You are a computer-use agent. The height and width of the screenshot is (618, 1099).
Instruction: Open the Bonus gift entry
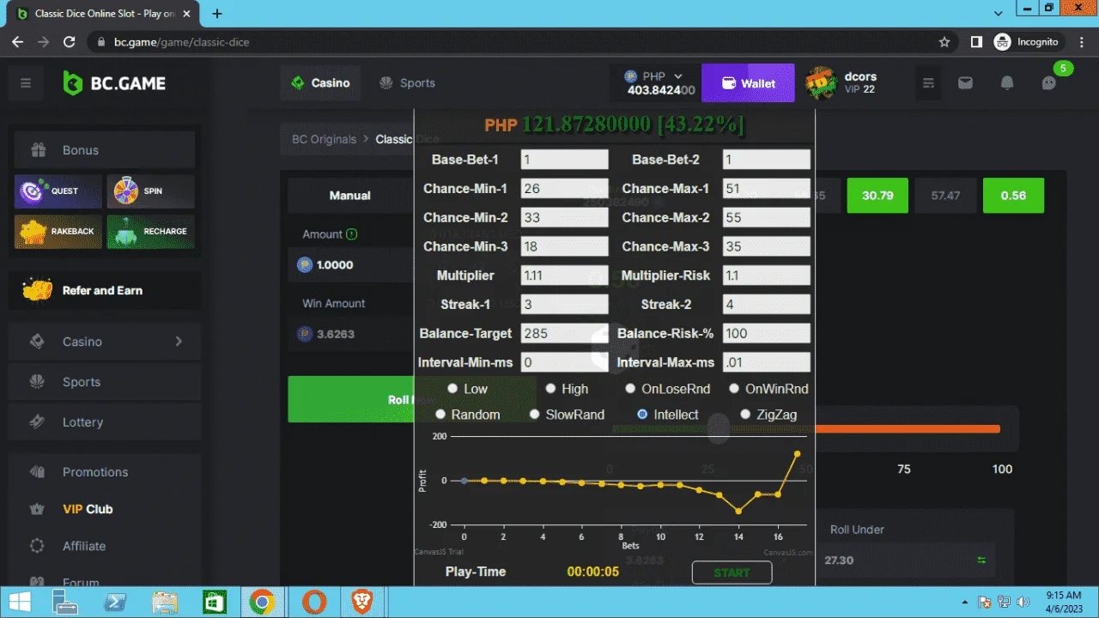[105, 150]
